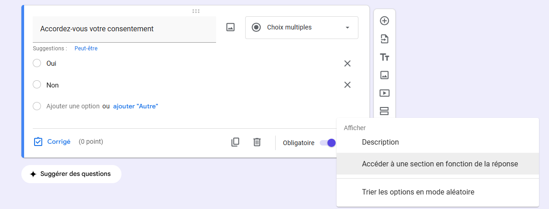Select "Accéder à une section en fonction de la réponse"
The width and height of the screenshot is (549, 209).
[x=438, y=164]
